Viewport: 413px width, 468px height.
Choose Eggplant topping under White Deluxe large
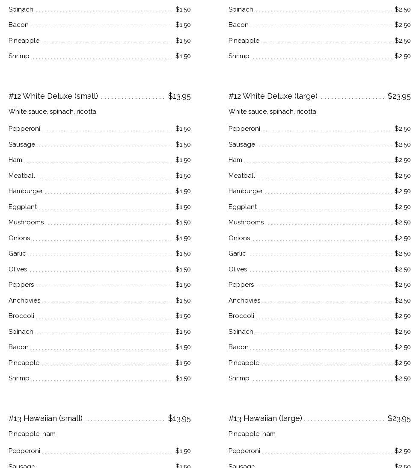coord(242,207)
